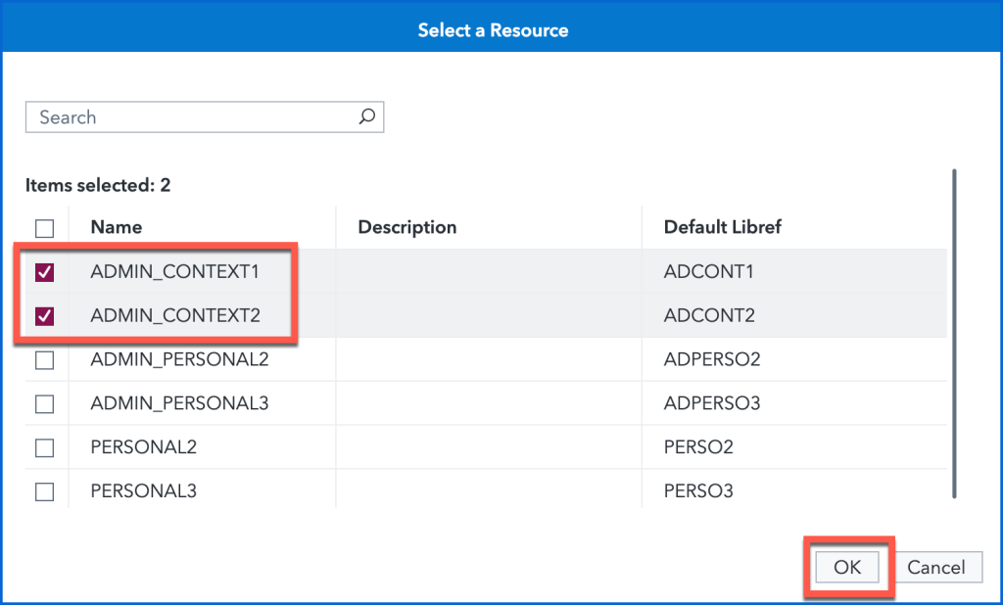
Task: Check the ADMIN_PERSONAL2 checkbox
Action: (x=45, y=360)
